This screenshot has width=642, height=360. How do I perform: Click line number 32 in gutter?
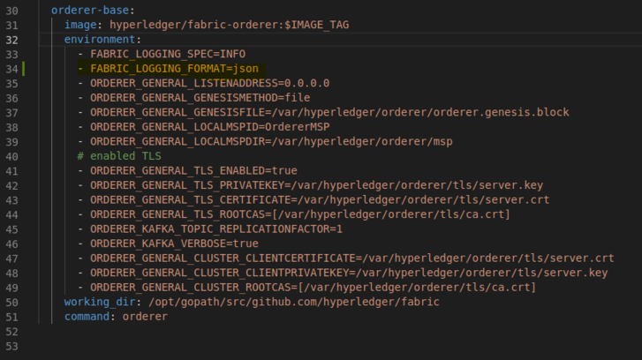[11, 40]
